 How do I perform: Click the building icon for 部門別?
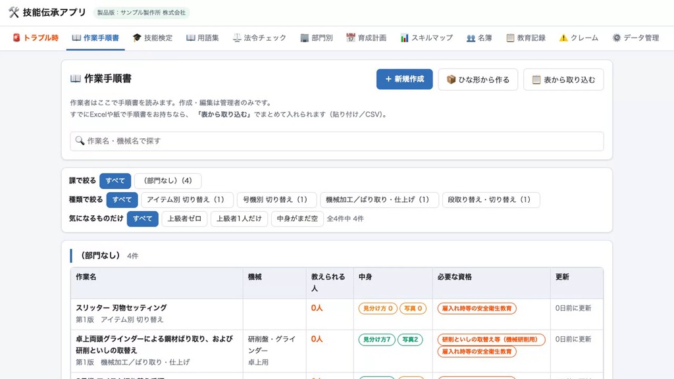304,38
